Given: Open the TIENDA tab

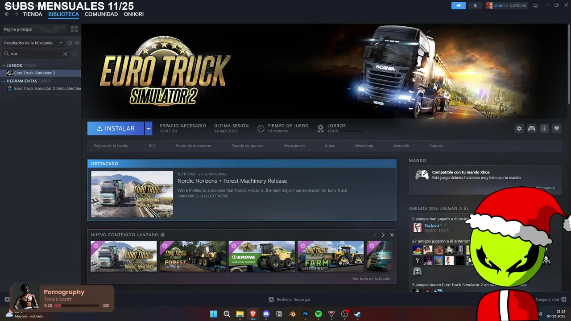Looking at the screenshot, I should 33,14.
